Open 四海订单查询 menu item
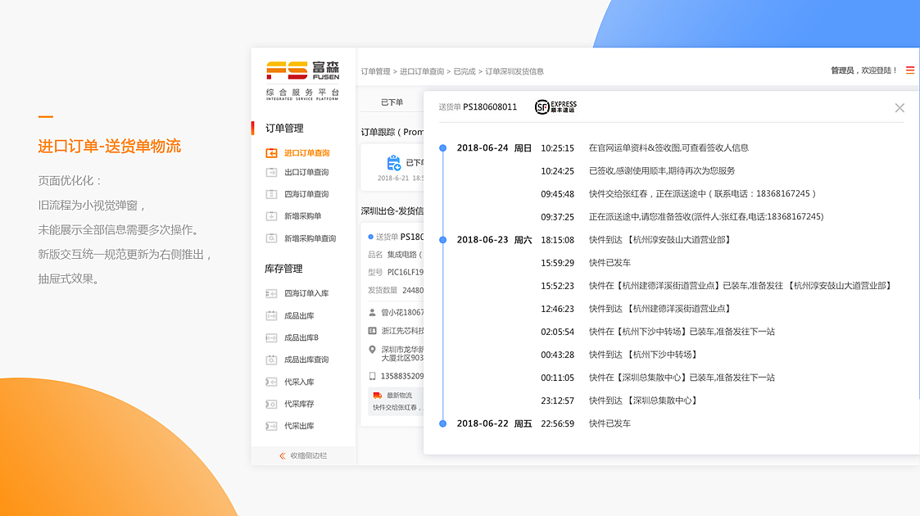 (x=306, y=194)
